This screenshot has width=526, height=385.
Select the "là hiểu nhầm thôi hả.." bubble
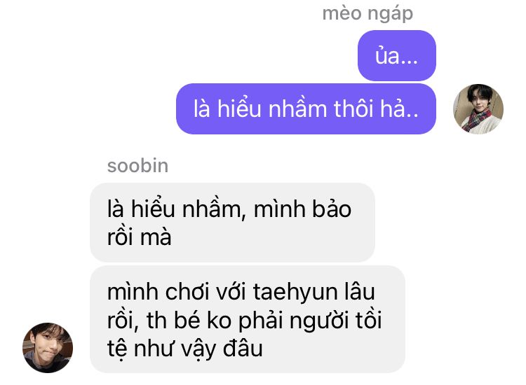pyautogui.click(x=306, y=108)
